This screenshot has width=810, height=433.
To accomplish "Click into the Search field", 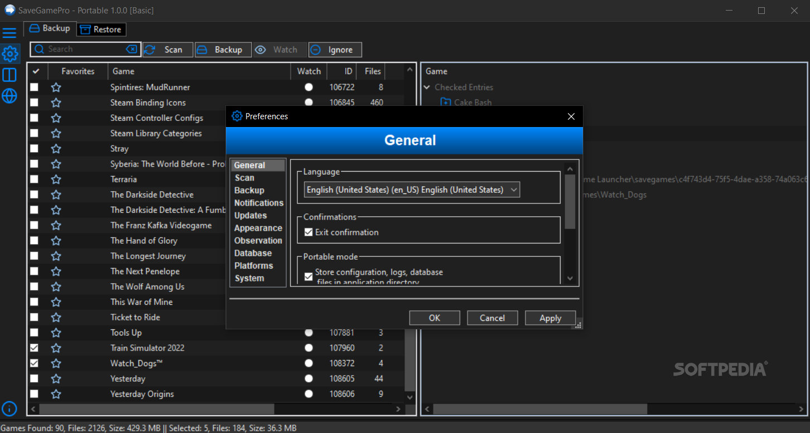I will click(85, 49).
